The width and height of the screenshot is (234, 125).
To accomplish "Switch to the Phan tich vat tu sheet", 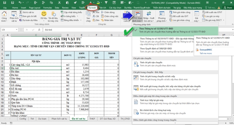I will [x=59, y=118].
